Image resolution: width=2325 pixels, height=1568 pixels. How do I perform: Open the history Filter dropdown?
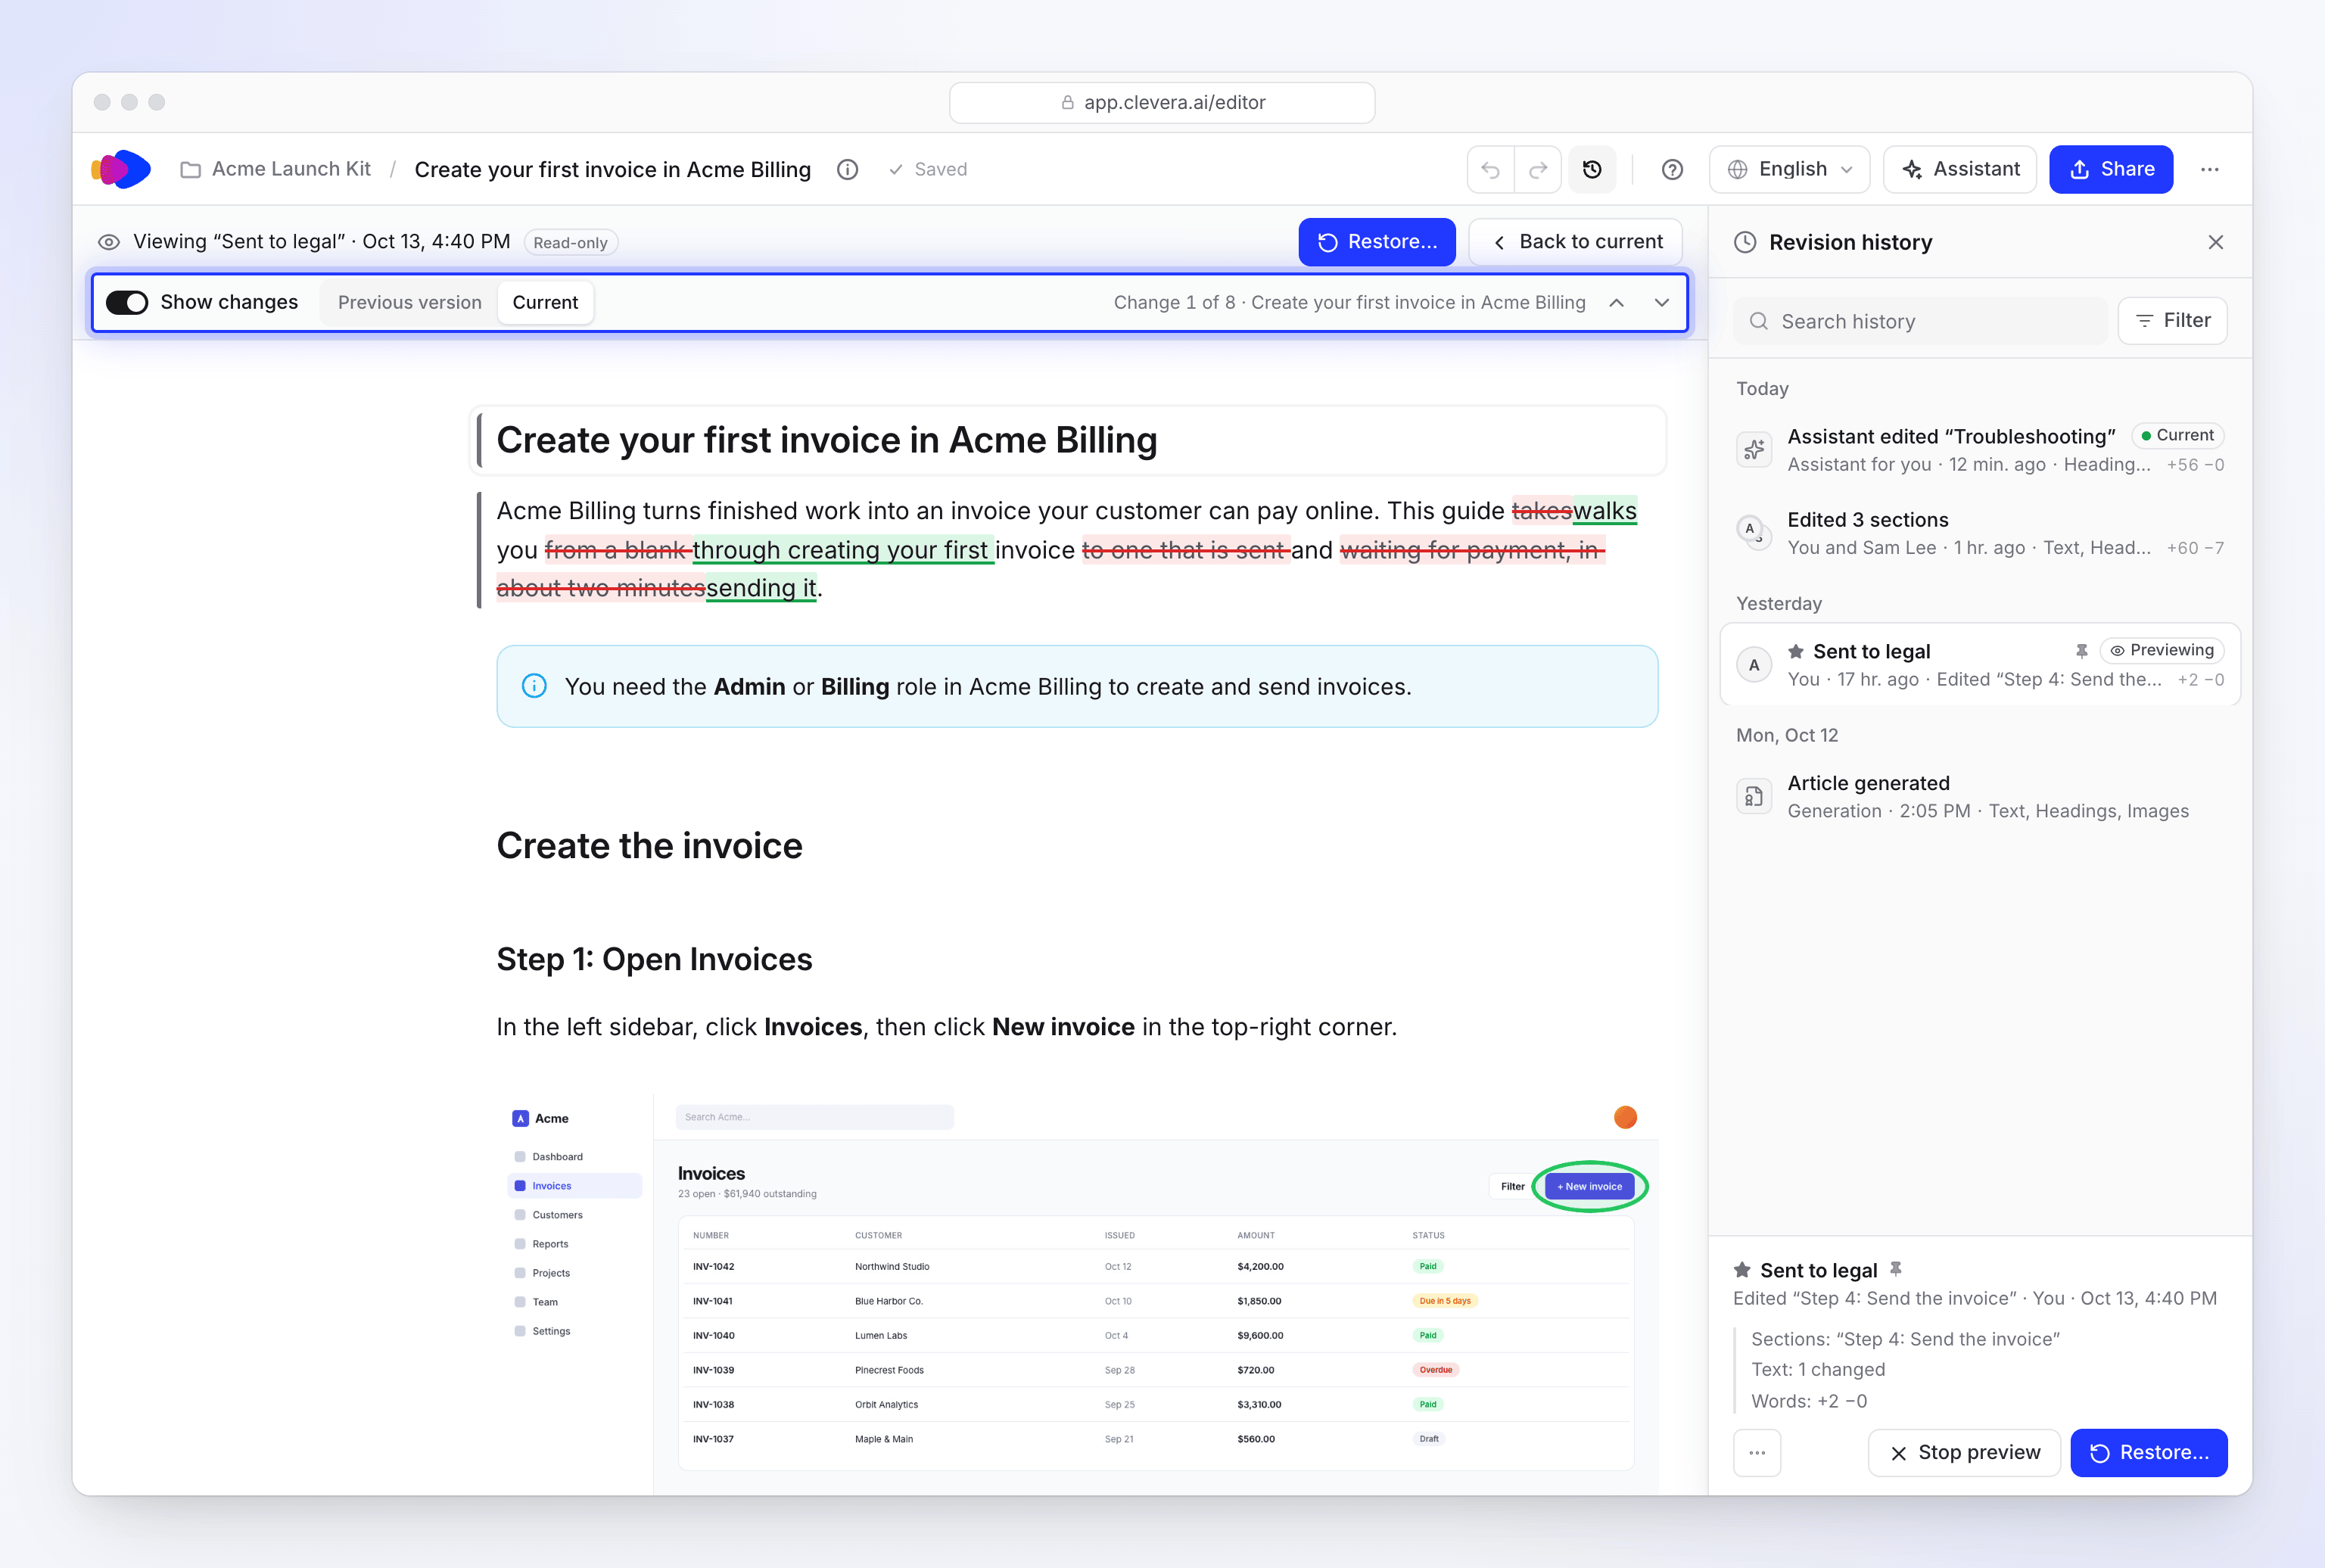2172,320
